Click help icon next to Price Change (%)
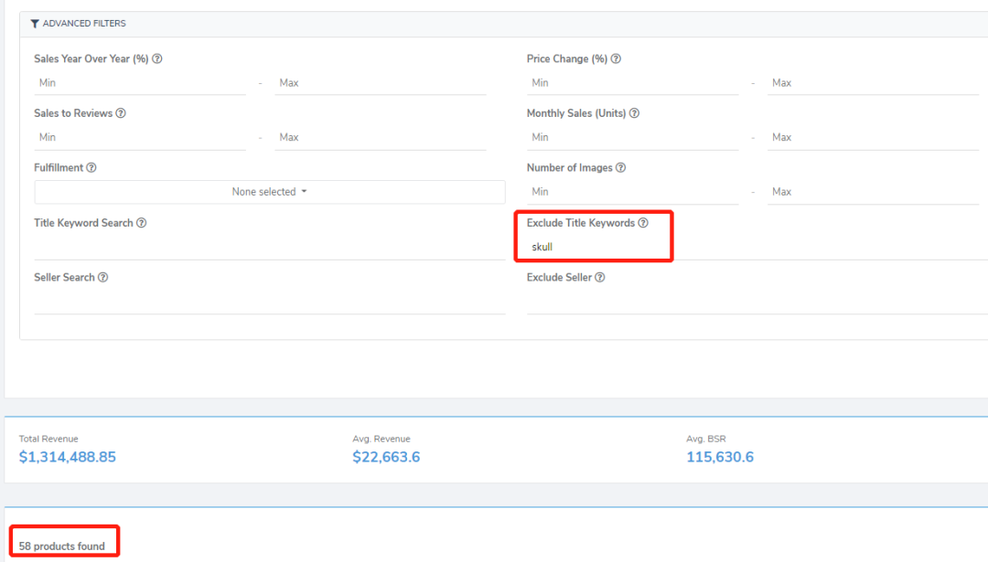The height and width of the screenshot is (562, 988). pos(616,58)
